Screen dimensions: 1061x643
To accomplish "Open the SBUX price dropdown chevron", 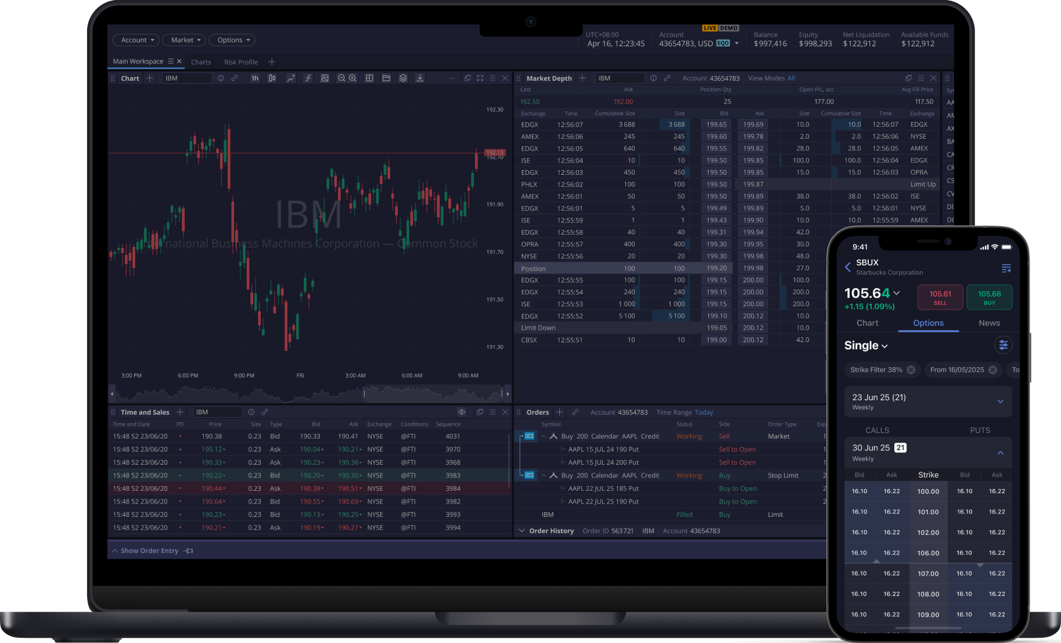I will (897, 293).
